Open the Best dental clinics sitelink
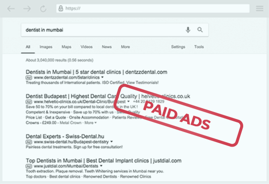This screenshot has width=269, height=184. (65, 177)
